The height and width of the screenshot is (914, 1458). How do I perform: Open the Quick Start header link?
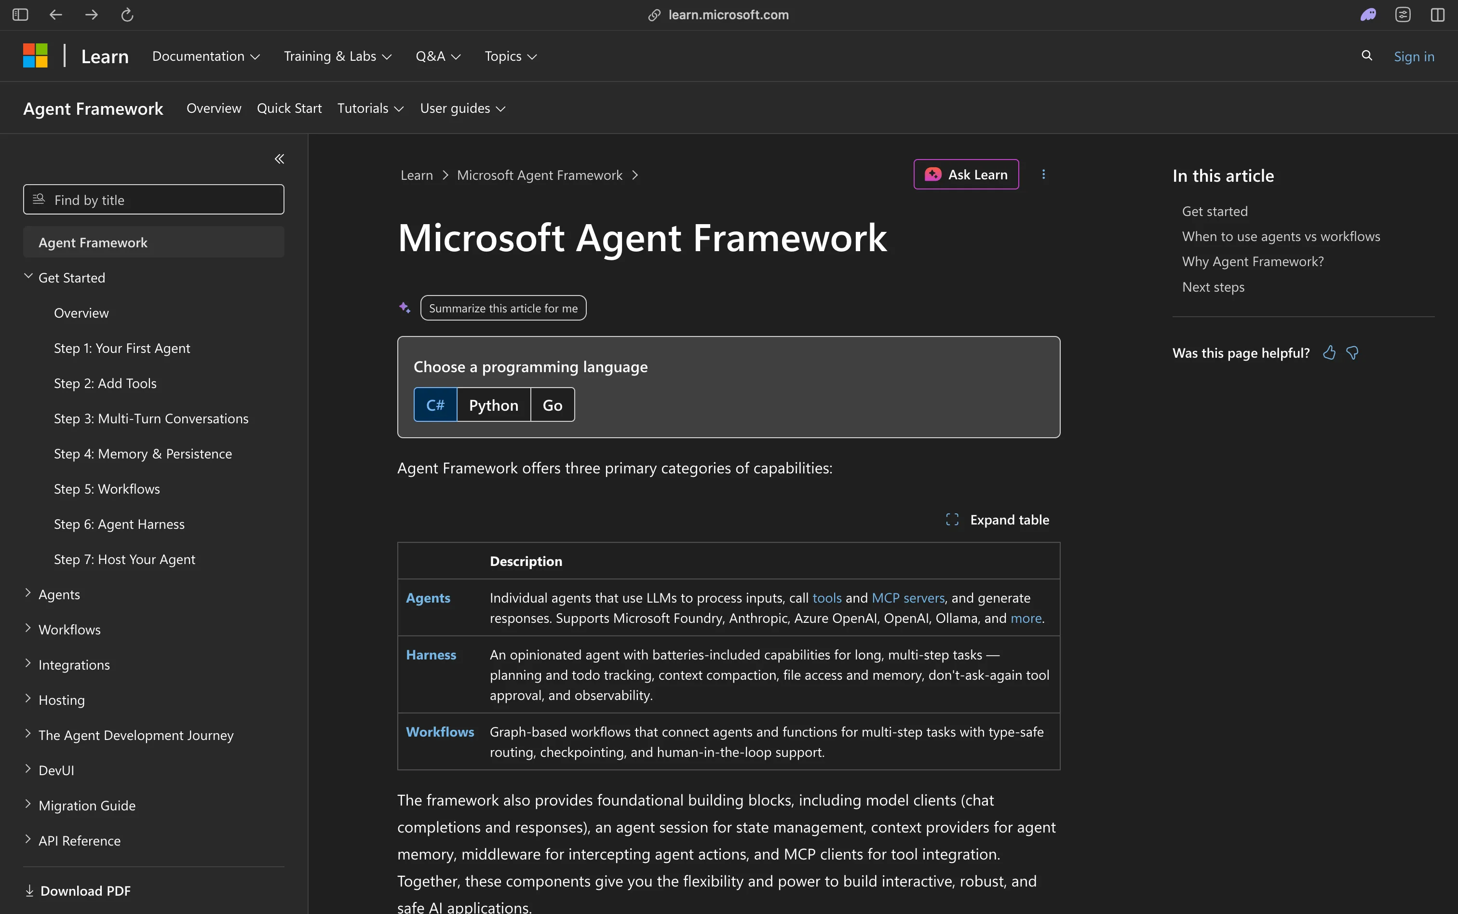(289, 108)
